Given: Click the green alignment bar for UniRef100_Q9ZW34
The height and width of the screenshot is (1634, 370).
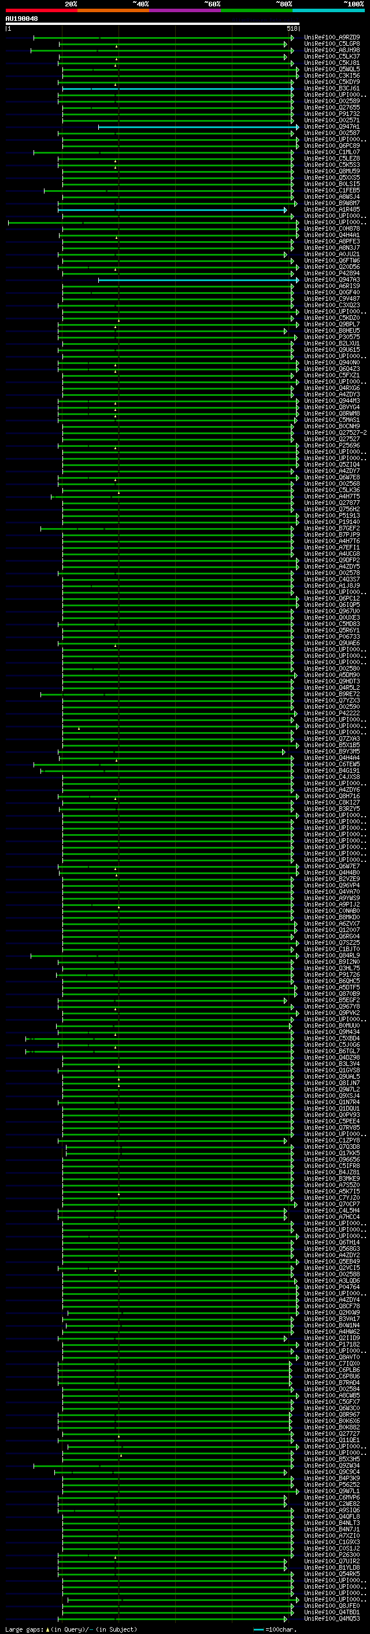Looking at the screenshot, I should (x=164, y=1466).
